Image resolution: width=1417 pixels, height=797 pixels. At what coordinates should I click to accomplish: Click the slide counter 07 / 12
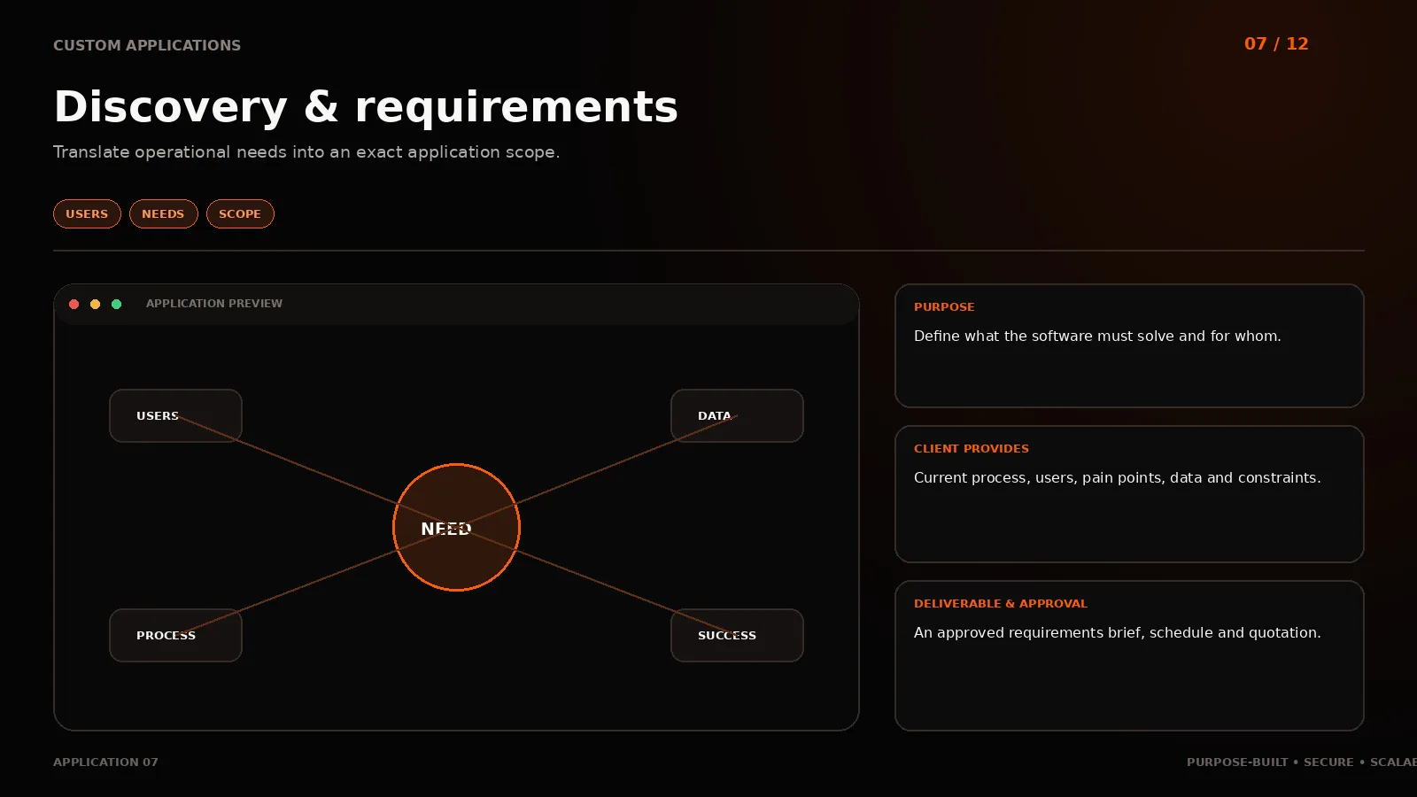click(x=1276, y=43)
